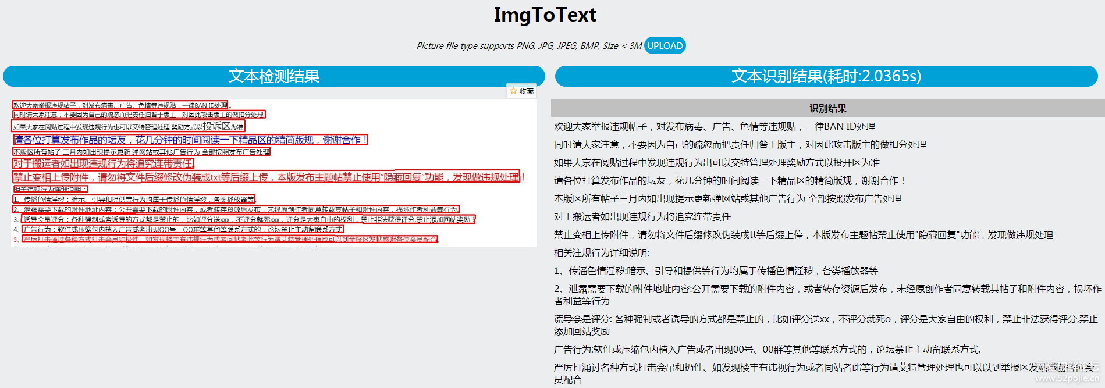Click the file type support hint text
1105x388 pixels.
528,46
